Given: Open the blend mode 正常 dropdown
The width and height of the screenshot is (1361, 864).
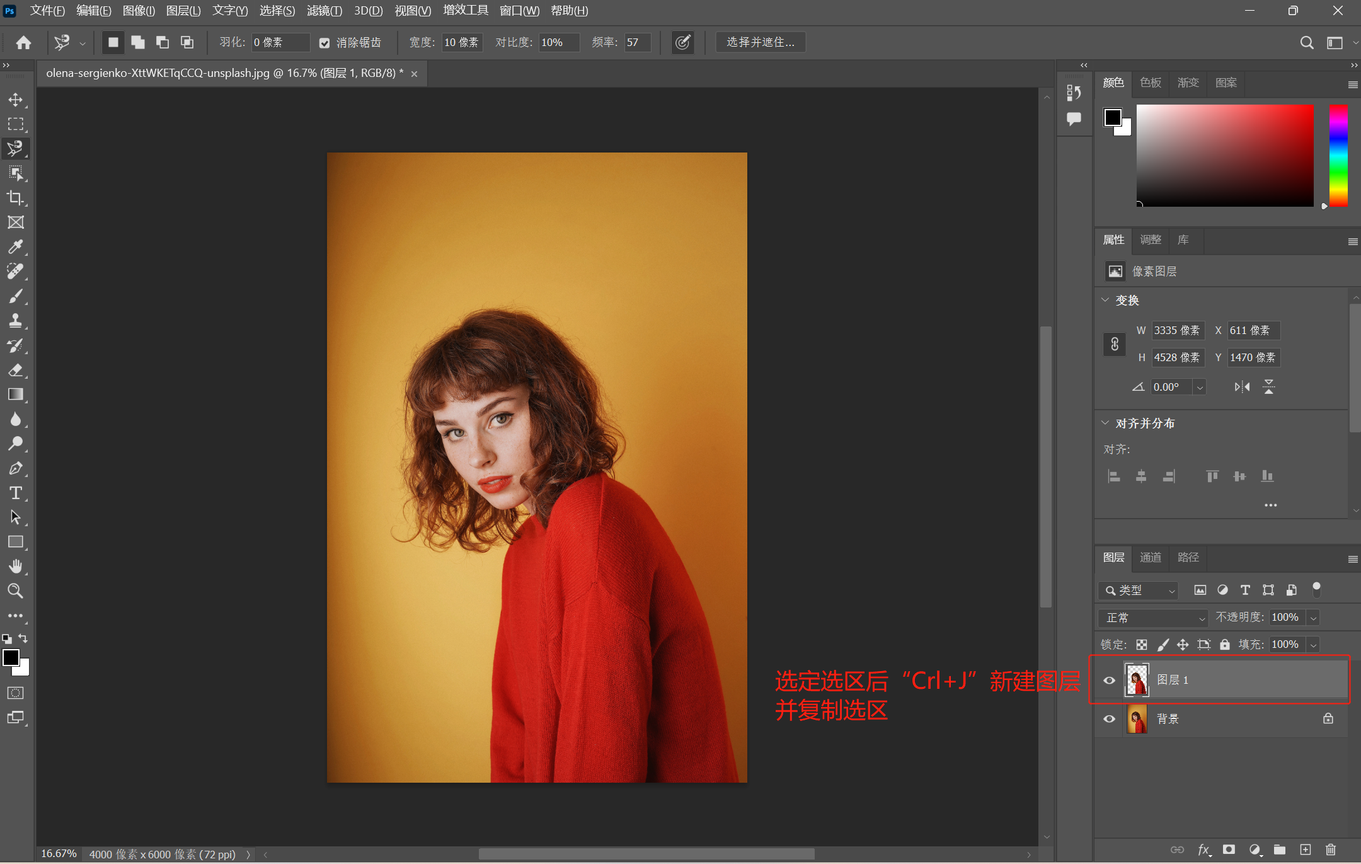Looking at the screenshot, I should (x=1152, y=618).
